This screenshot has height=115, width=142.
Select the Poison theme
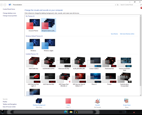[109, 79]
